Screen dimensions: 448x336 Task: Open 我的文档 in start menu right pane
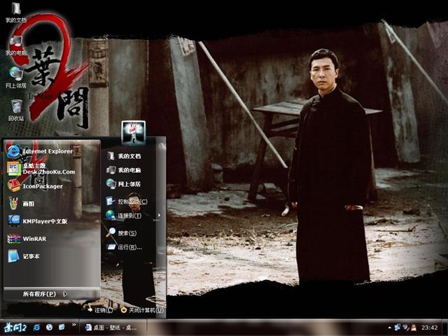[123, 156]
